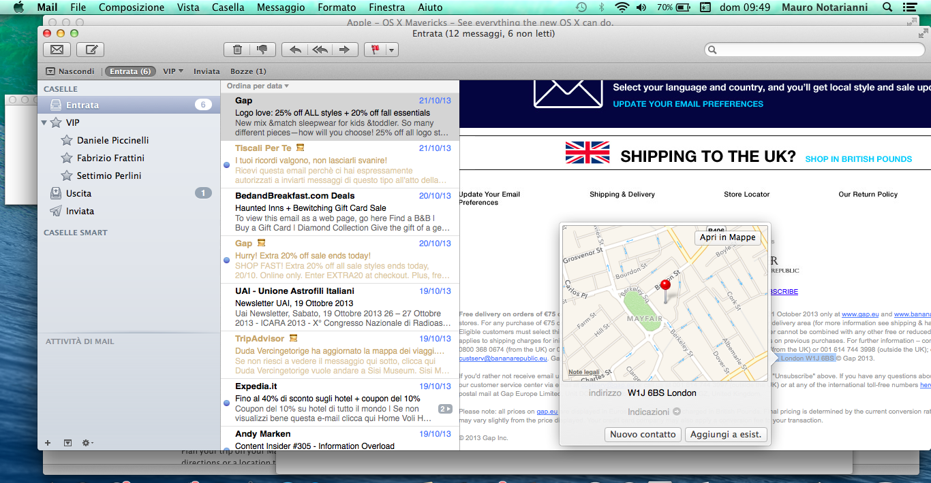Expand Expedia.it thread count badge

click(x=445, y=409)
